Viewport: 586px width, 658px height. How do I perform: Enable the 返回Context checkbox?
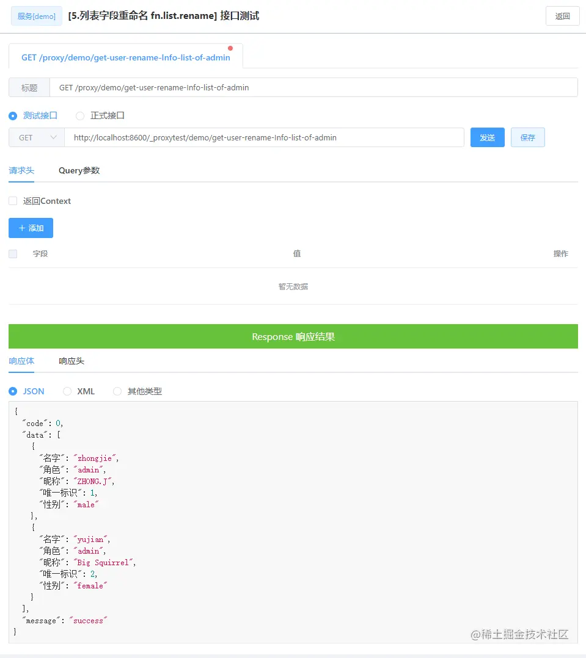13,201
